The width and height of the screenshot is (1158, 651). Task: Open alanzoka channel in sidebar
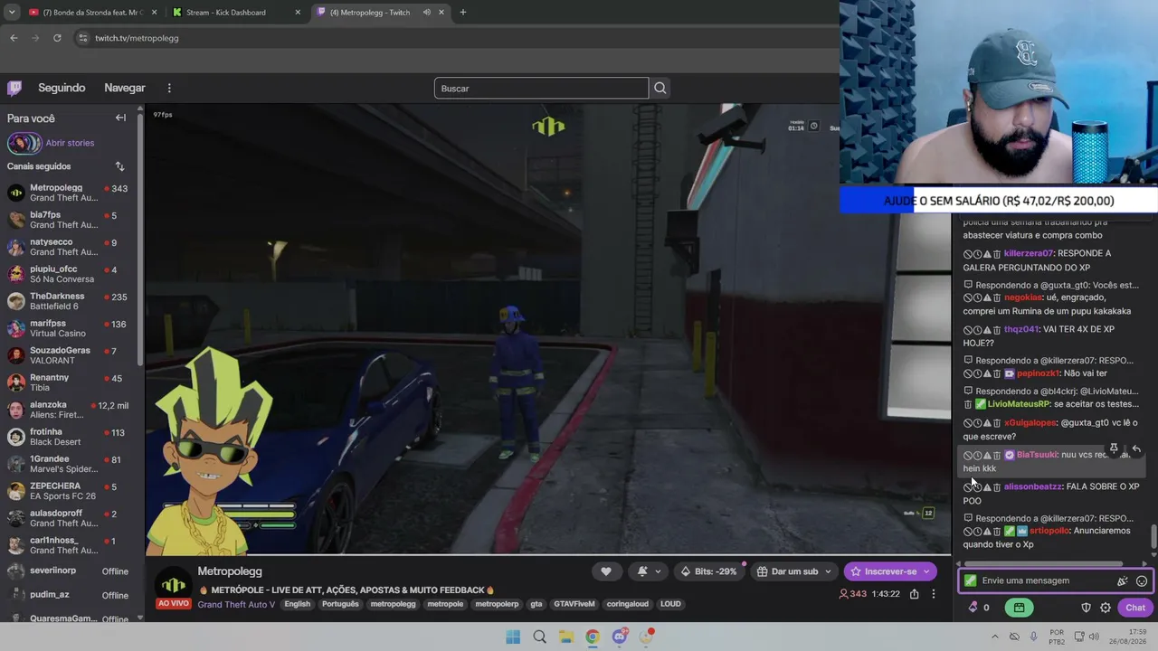coord(68,410)
